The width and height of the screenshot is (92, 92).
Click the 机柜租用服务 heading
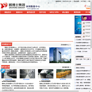tap(46, 81)
